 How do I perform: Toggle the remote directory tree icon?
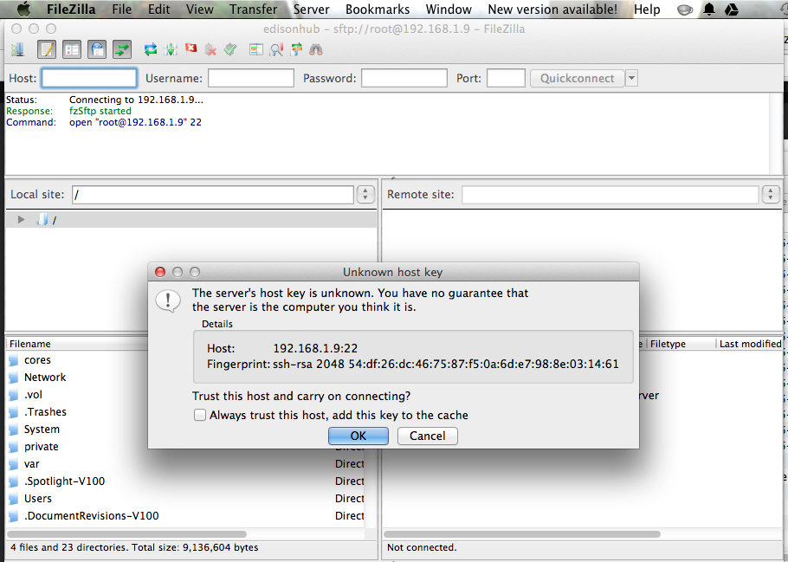[97, 49]
